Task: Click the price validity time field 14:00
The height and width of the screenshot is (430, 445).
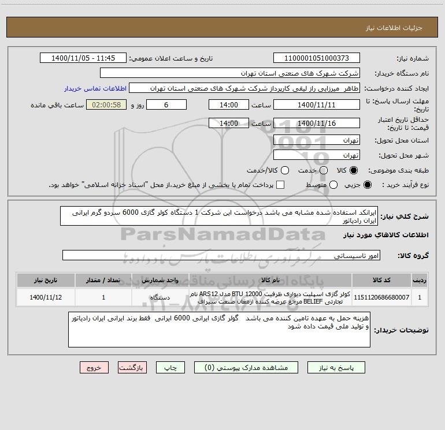Action: pos(229,123)
